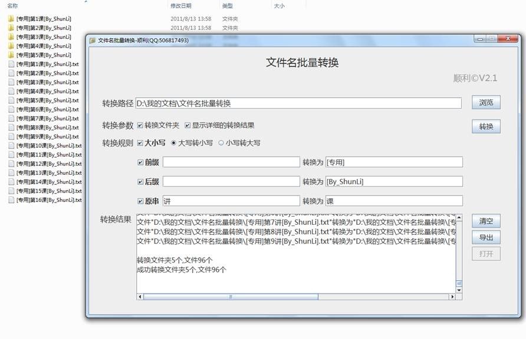Select folder icon of [专用]第5课[By_ShunLi]
The height and width of the screenshot is (339, 526).
tap(11, 55)
